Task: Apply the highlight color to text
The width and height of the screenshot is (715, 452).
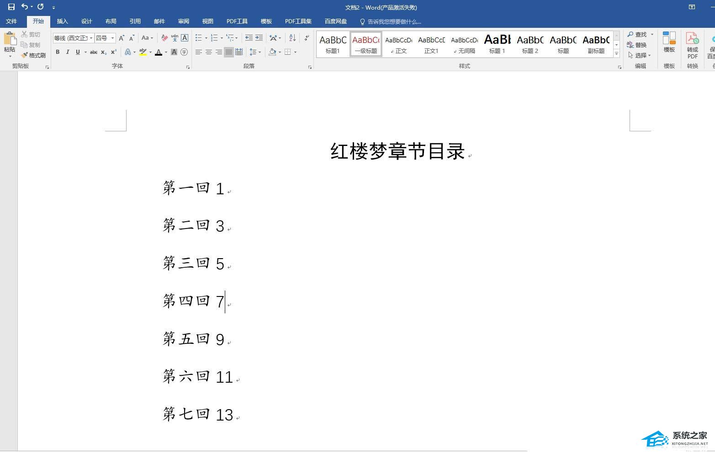Action: (x=143, y=52)
